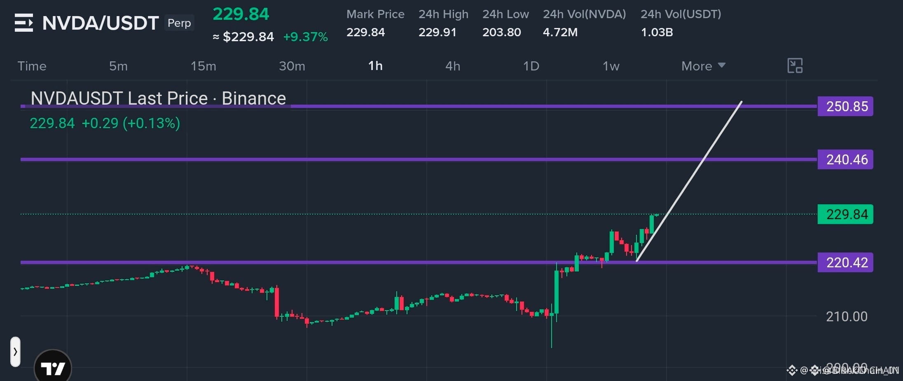Select the 250.85 price level label

pyautogui.click(x=845, y=106)
